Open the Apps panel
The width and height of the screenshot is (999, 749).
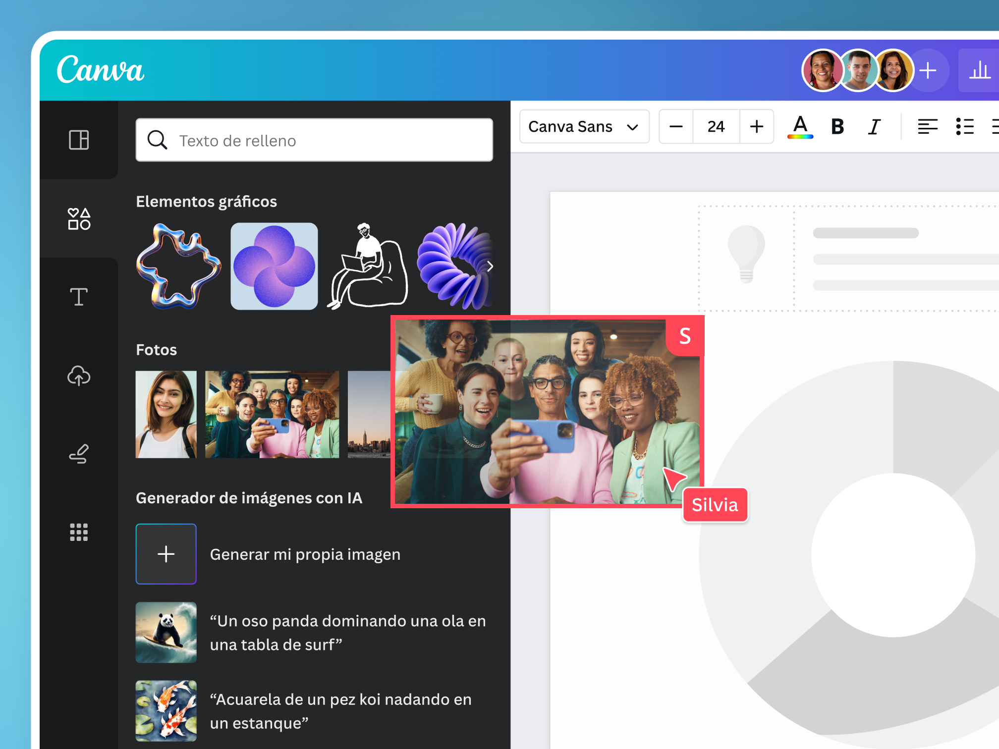pos(78,533)
